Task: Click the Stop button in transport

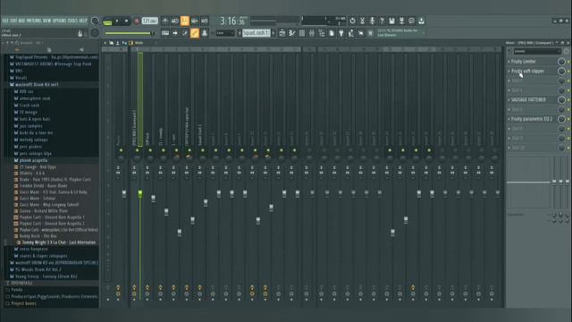Action: tap(126, 21)
